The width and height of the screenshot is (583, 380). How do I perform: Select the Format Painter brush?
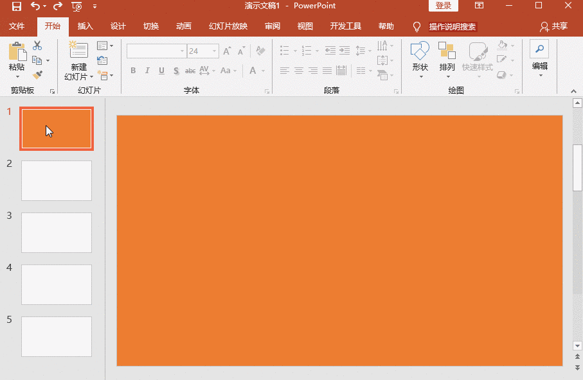[37, 74]
